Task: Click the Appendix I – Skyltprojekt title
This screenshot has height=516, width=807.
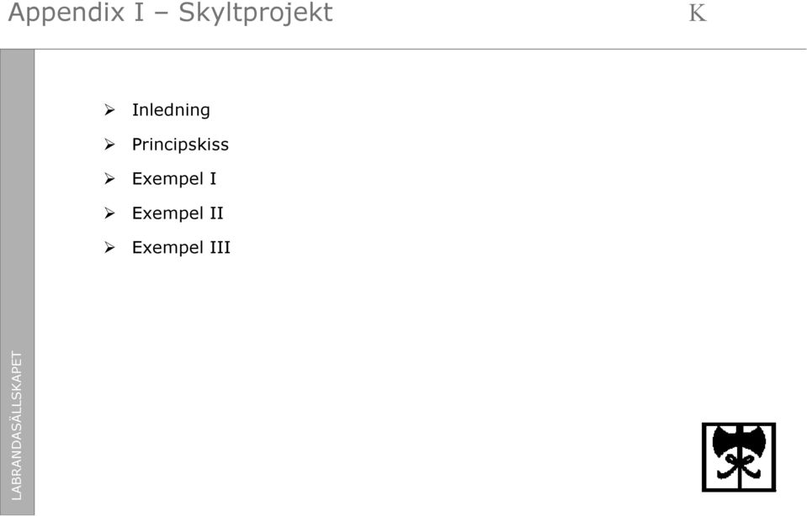Action: (x=170, y=13)
